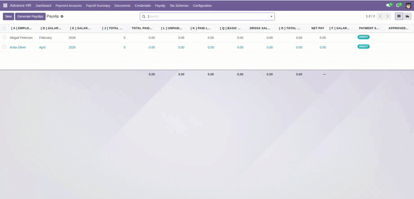Screen dimensions: 414x199
Task: Open the Payslip menu item
Action: (x=160, y=6)
